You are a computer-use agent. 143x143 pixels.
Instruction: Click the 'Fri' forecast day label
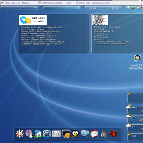134,127
